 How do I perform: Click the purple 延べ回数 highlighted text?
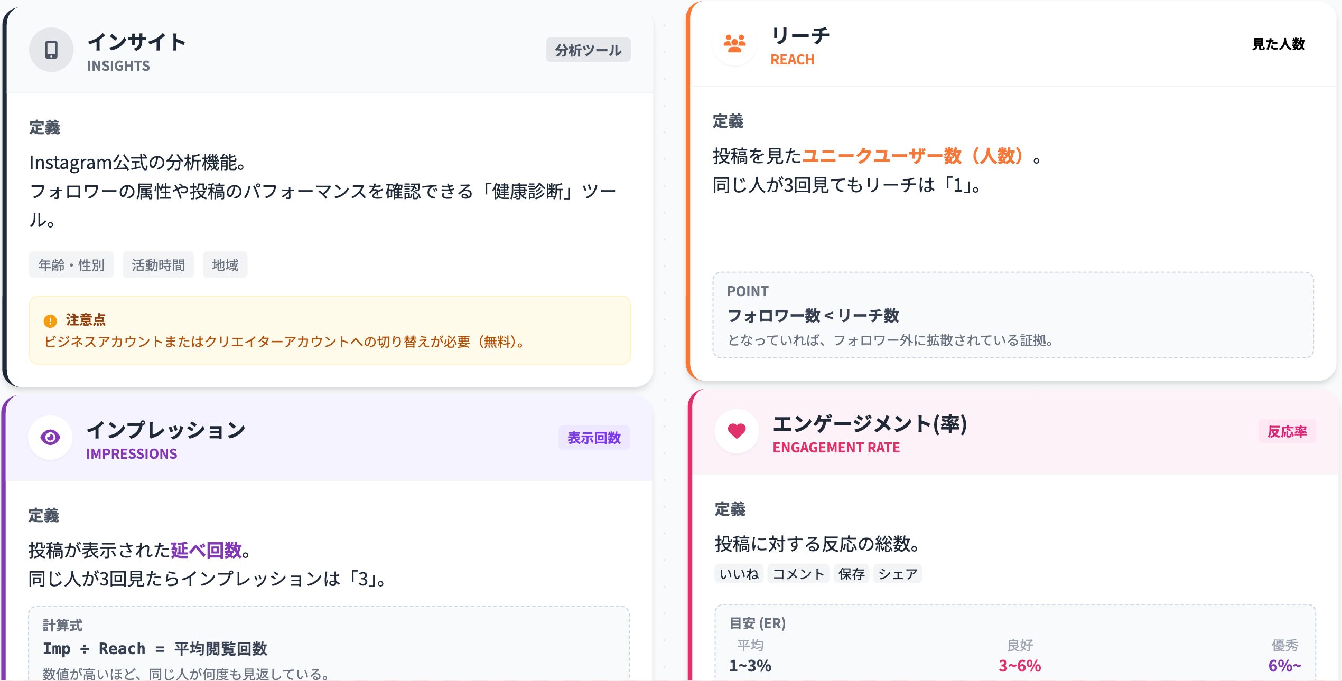(206, 550)
